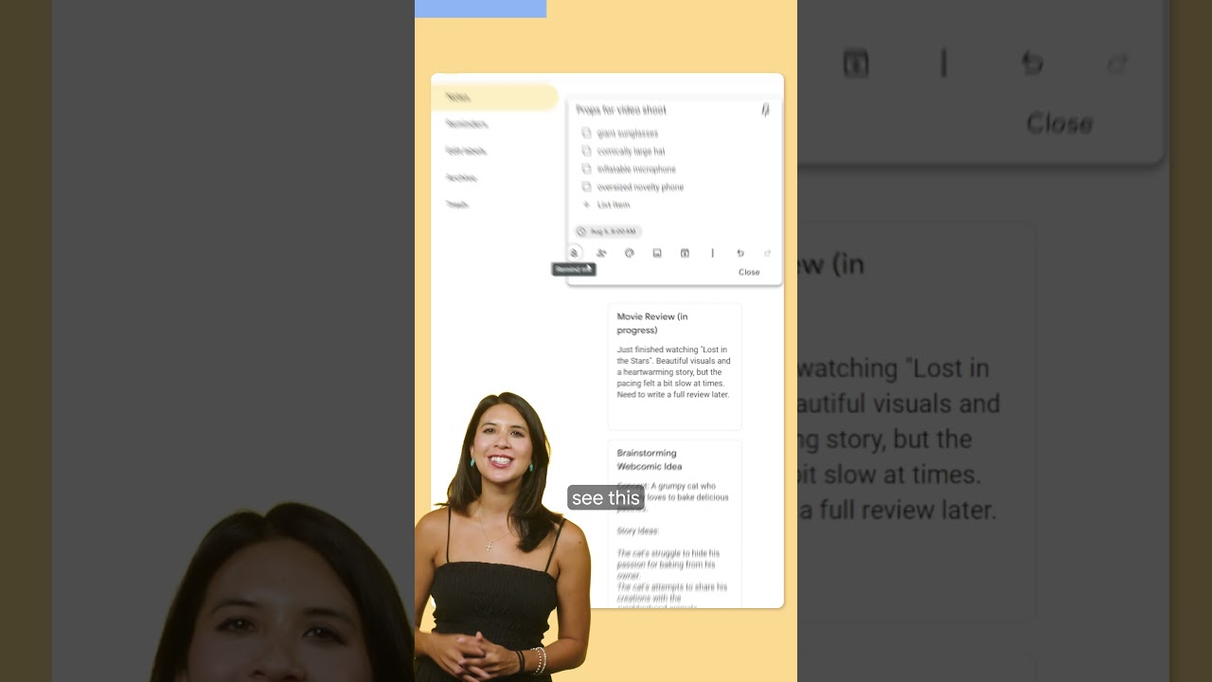Image resolution: width=1212 pixels, height=682 pixels.
Task: Click the Add image icon
Action: (657, 253)
